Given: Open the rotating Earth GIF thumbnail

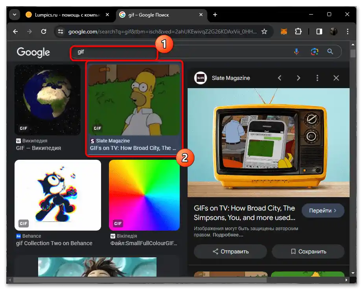Looking at the screenshot, I should tap(48, 100).
